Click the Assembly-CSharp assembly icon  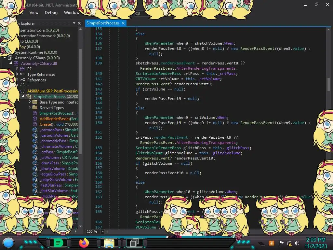(x=10, y=58)
